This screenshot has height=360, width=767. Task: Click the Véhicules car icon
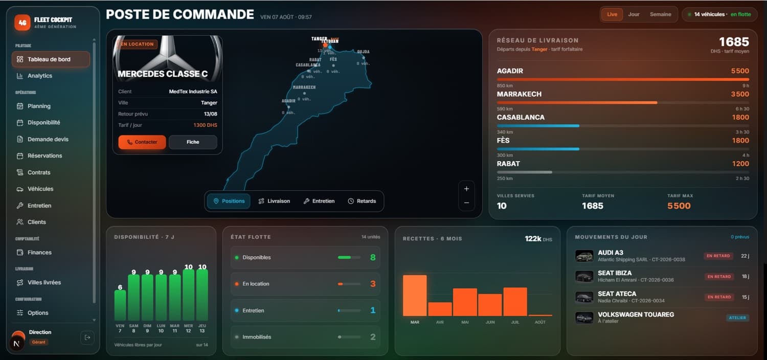(20, 189)
